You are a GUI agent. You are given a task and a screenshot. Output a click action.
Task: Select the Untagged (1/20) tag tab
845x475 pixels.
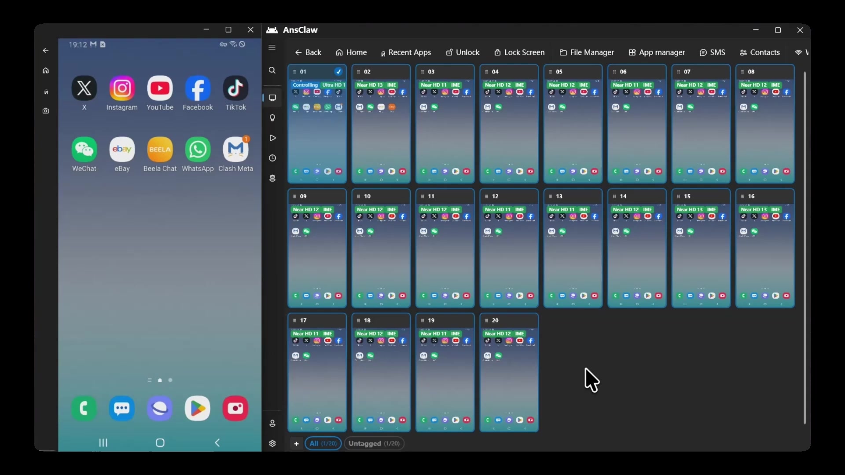374,443
